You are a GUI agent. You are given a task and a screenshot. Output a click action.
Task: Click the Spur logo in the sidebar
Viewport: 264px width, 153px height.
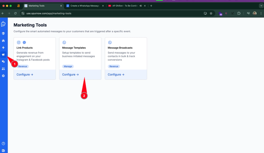(3, 24)
